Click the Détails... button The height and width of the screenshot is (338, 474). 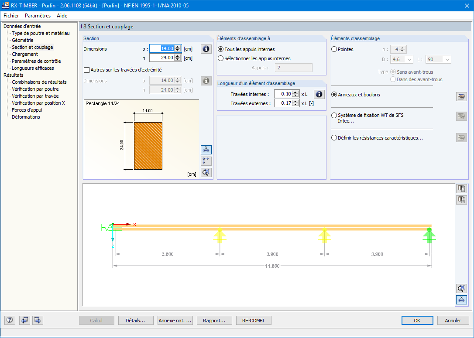pos(135,321)
